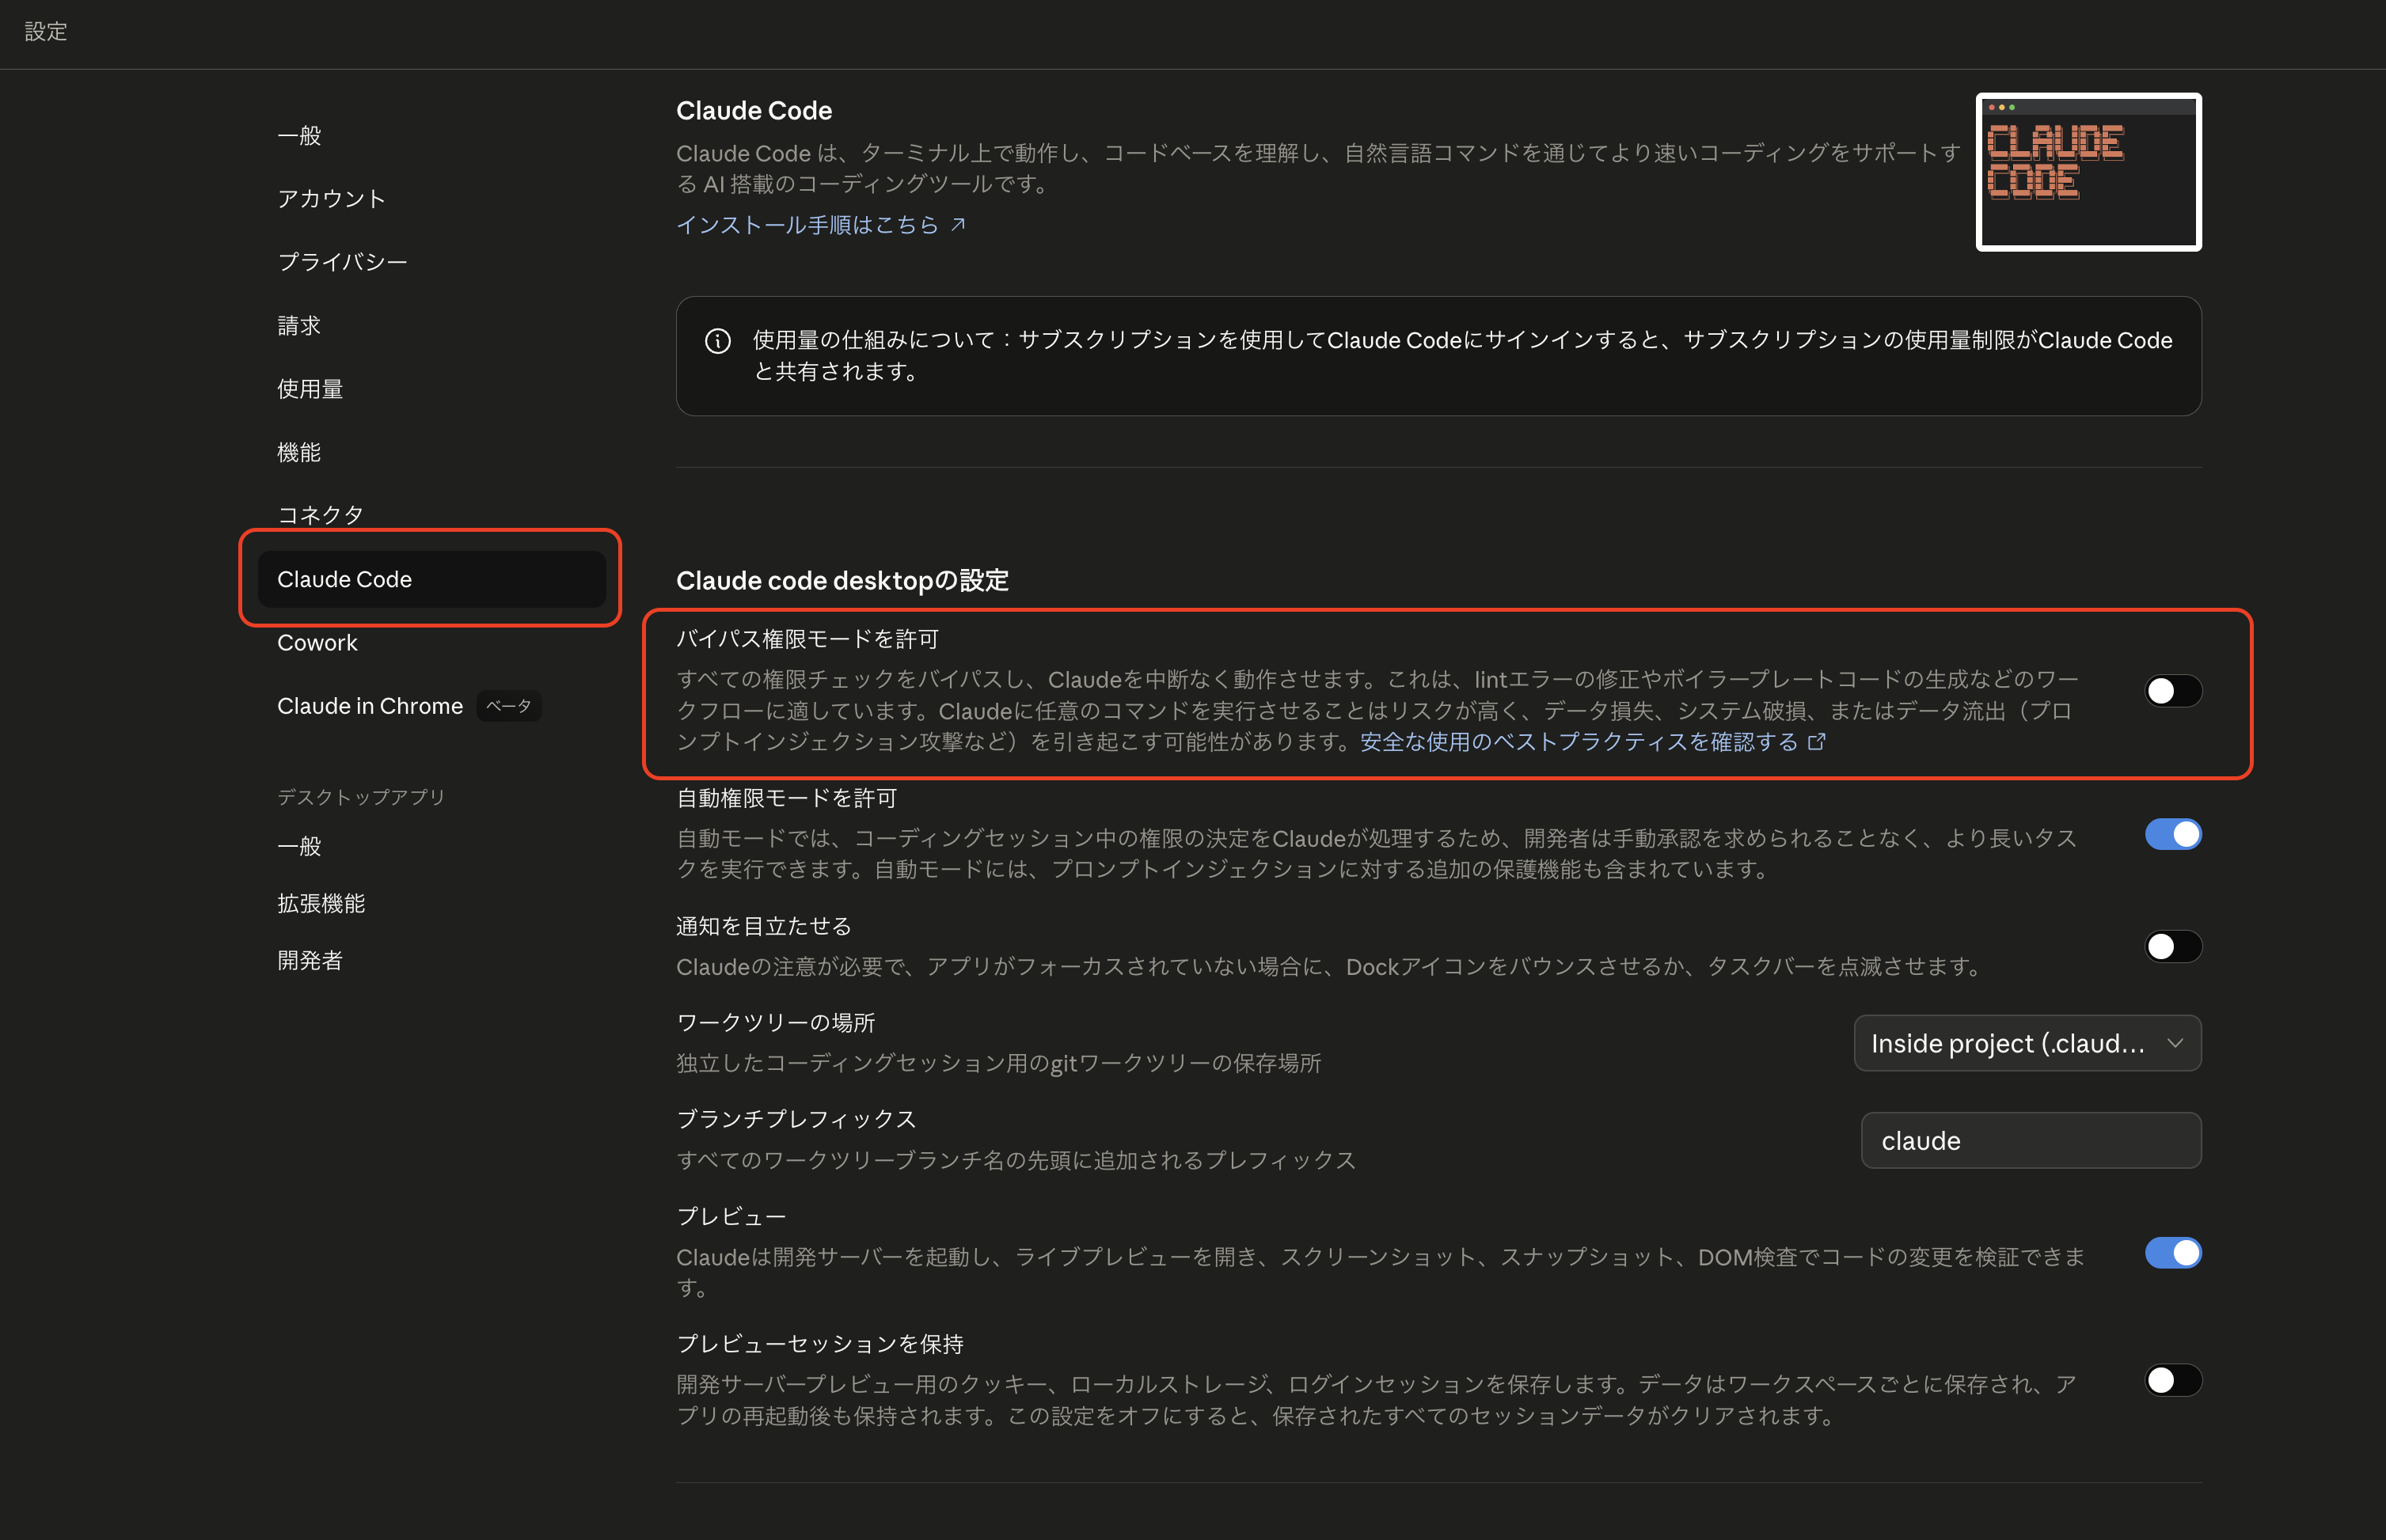Open the プライバシー settings section

tap(342, 261)
